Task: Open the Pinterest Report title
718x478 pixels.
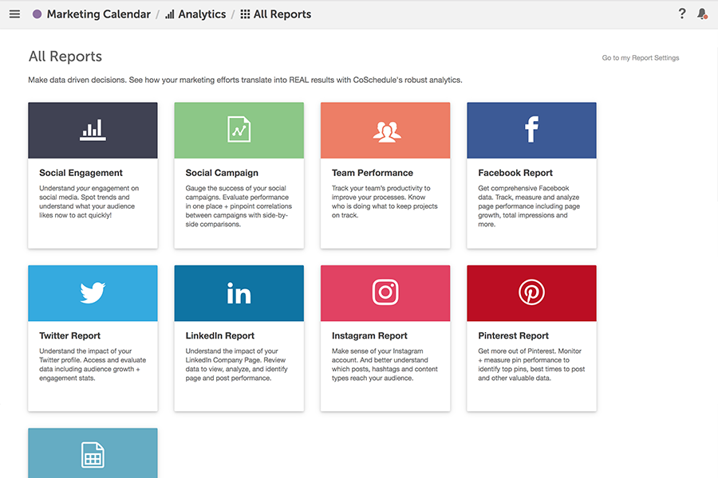Action: coord(513,335)
